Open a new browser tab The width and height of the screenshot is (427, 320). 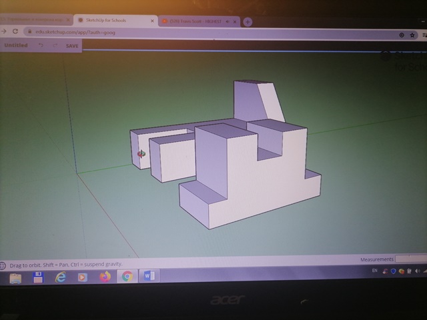(x=248, y=21)
